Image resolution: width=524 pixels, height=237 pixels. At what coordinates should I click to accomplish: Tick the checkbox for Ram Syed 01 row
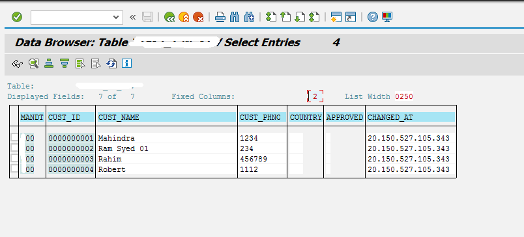click(14, 148)
